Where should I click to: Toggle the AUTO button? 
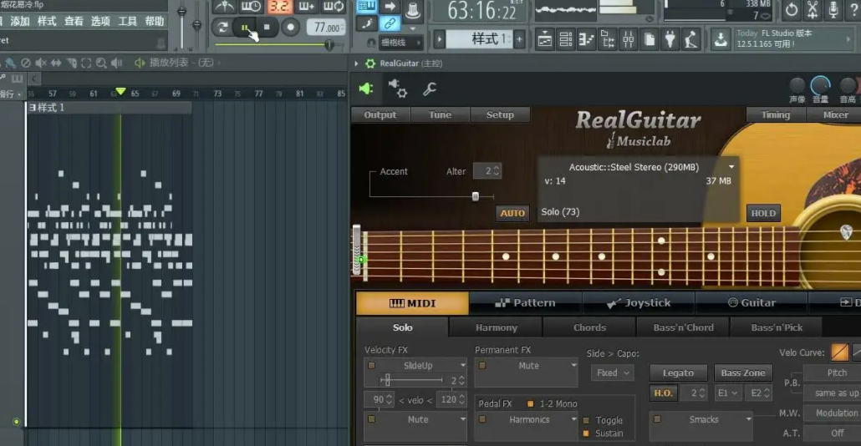tap(512, 213)
